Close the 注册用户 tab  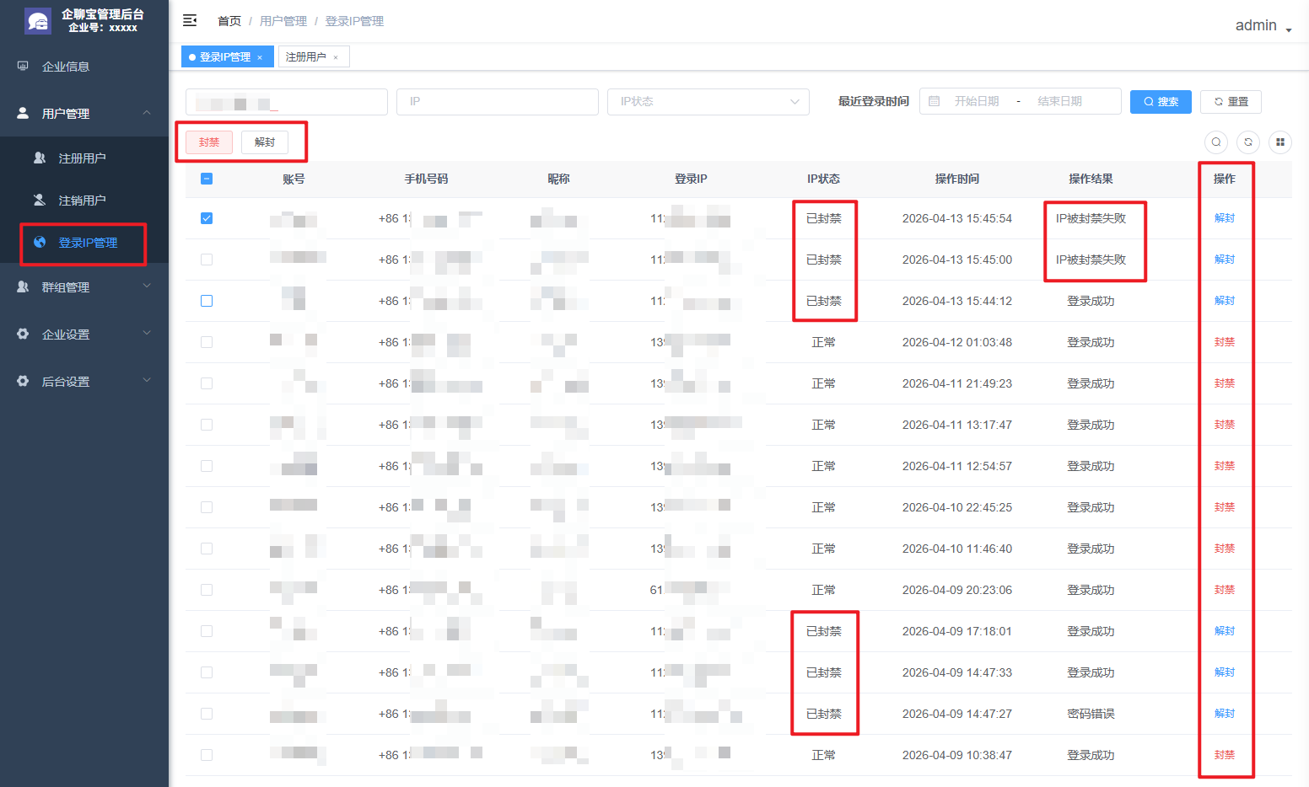click(x=336, y=57)
